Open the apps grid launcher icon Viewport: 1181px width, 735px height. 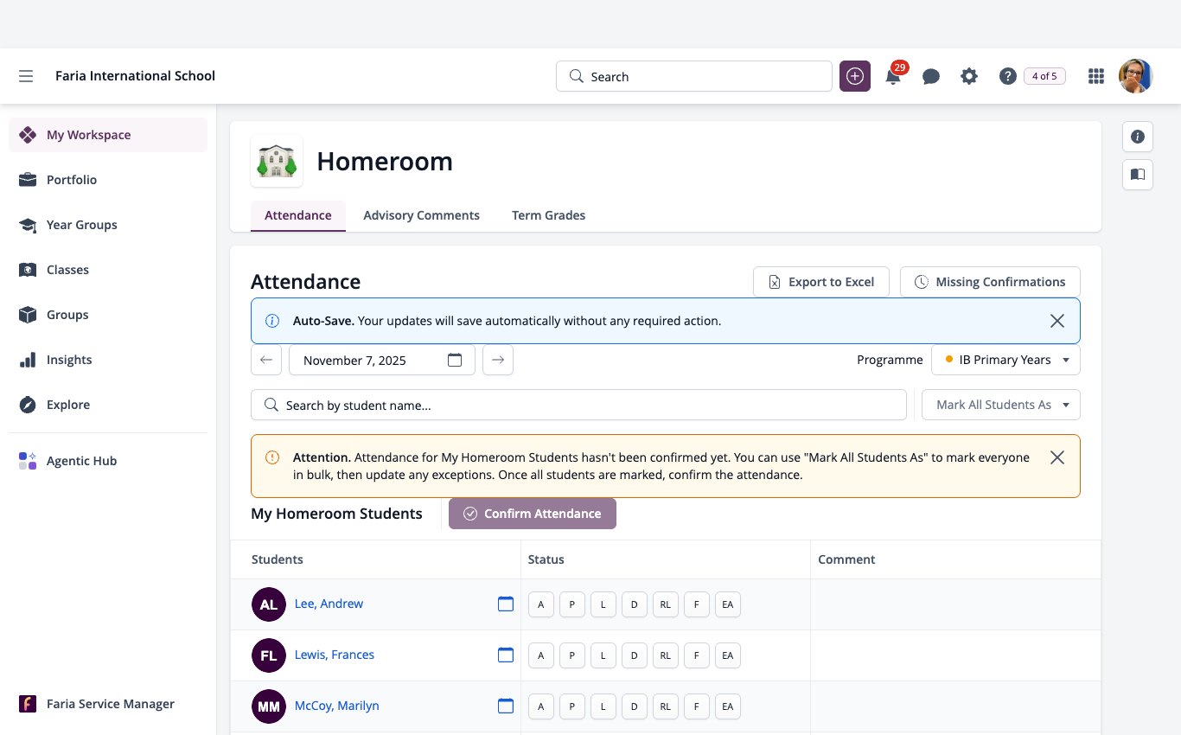click(x=1096, y=76)
